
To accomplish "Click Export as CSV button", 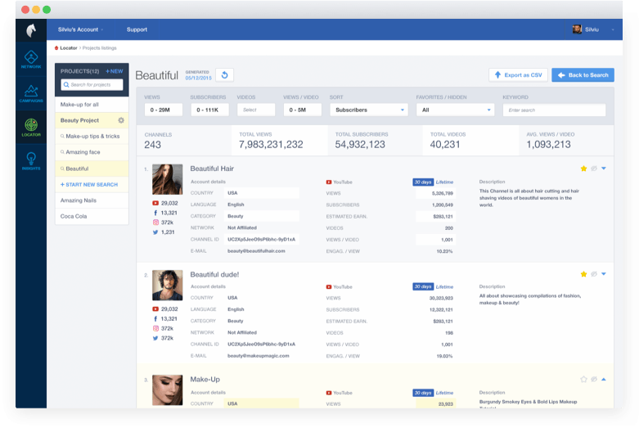I will [518, 75].
